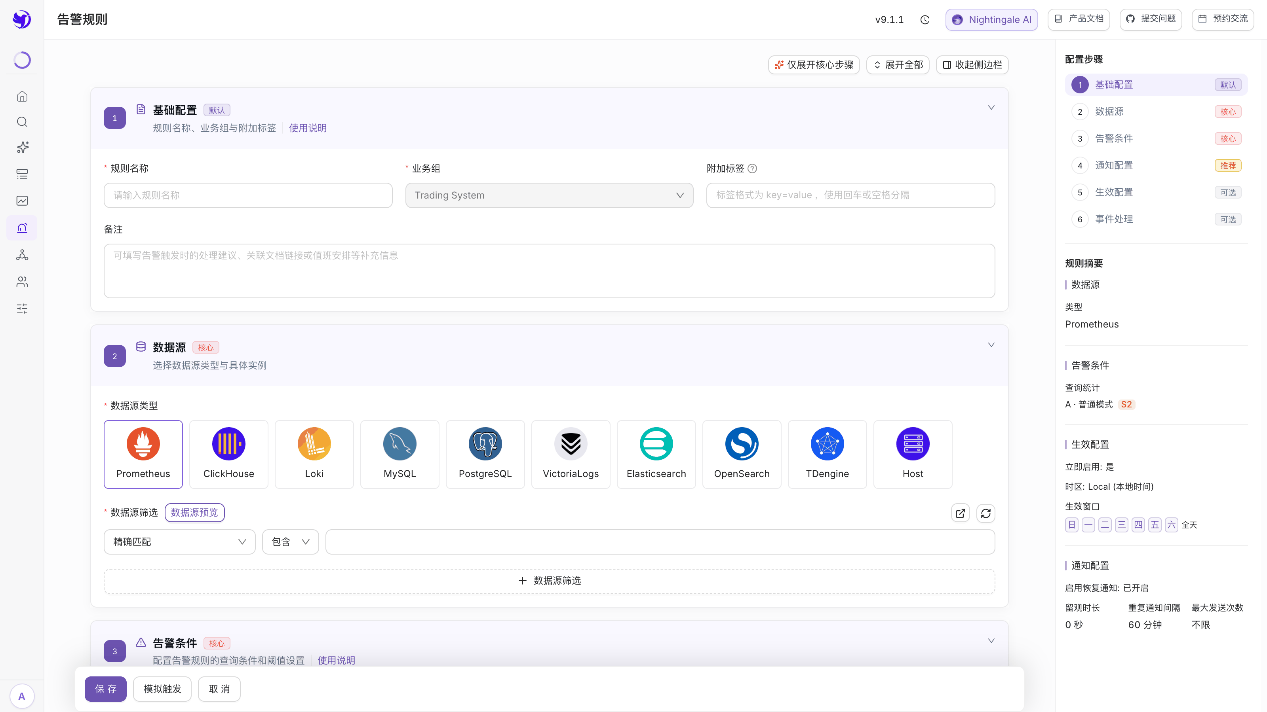Select Elasticsearch datasource type

[x=656, y=454]
